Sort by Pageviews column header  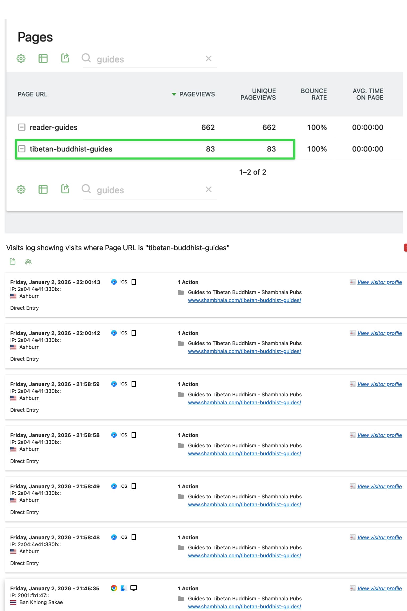pos(197,94)
